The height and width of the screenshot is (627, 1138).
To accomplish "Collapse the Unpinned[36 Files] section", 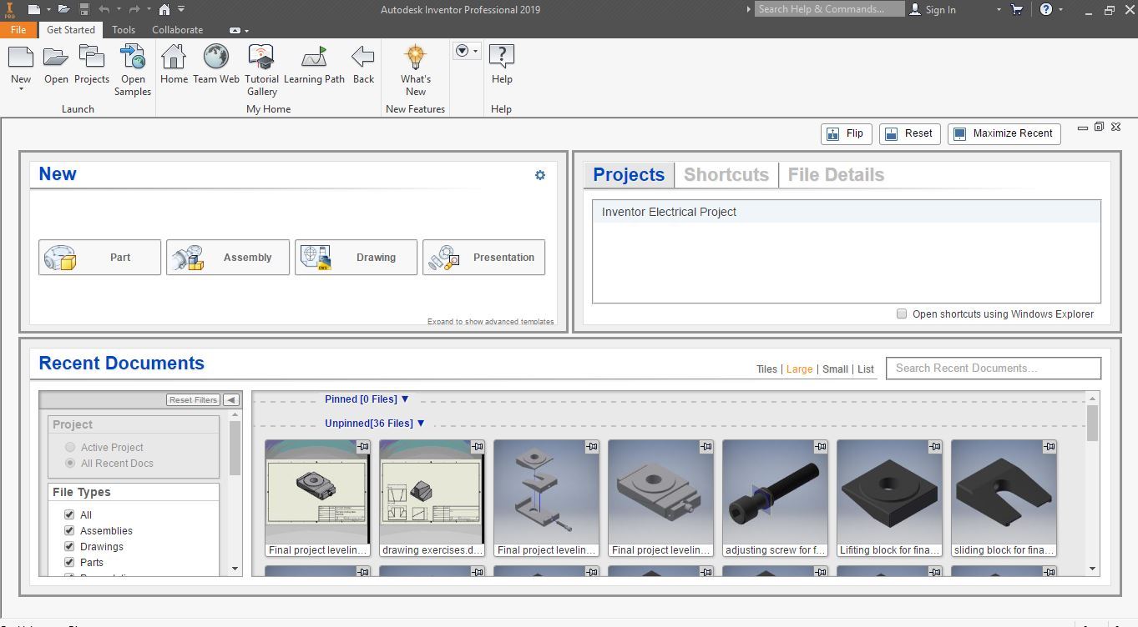I will [x=421, y=423].
